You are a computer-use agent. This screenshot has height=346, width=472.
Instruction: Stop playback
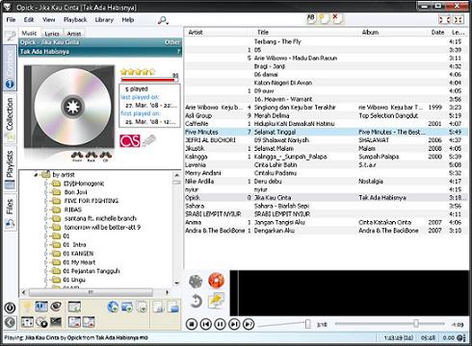coord(192,324)
